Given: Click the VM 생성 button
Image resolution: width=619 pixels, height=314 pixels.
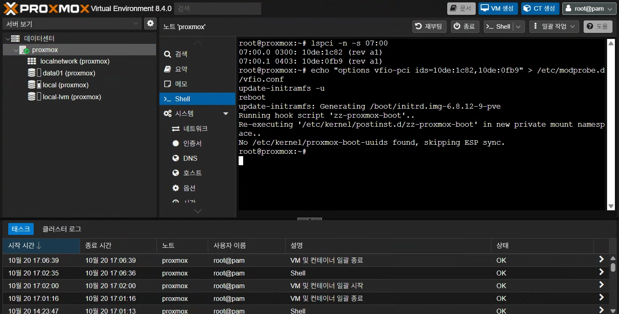Looking at the screenshot, I should tap(498, 9).
